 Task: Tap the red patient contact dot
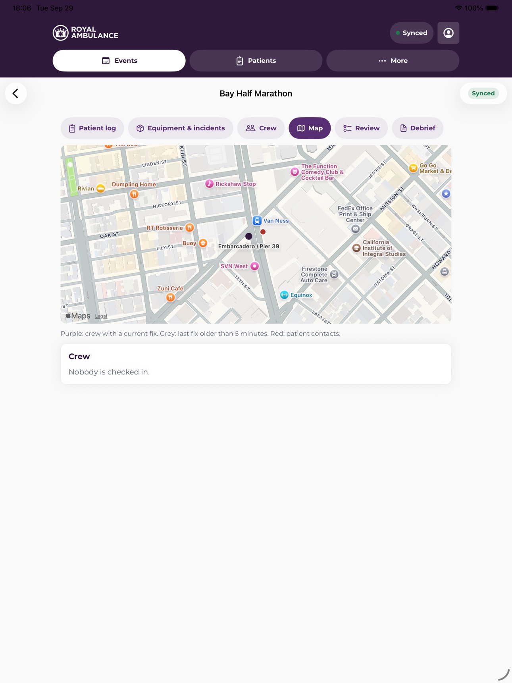pyautogui.click(x=263, y=232)
